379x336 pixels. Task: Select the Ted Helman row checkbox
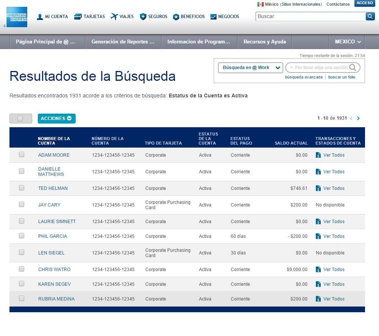coord(22,188)
